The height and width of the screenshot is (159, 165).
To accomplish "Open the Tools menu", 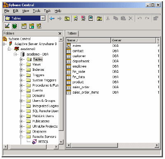I will [36, 11].
